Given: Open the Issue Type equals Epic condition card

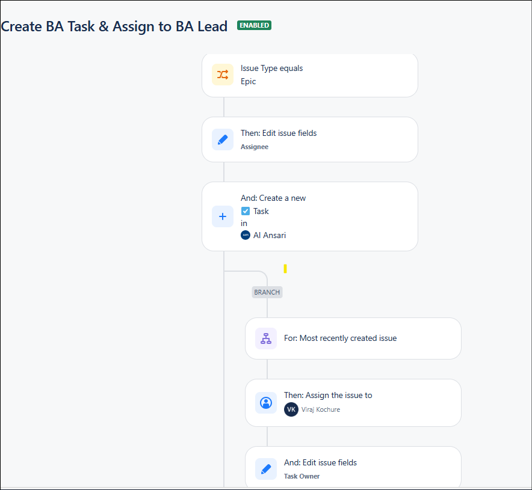Looking at the screenshot, I should [x=310, y=75].
